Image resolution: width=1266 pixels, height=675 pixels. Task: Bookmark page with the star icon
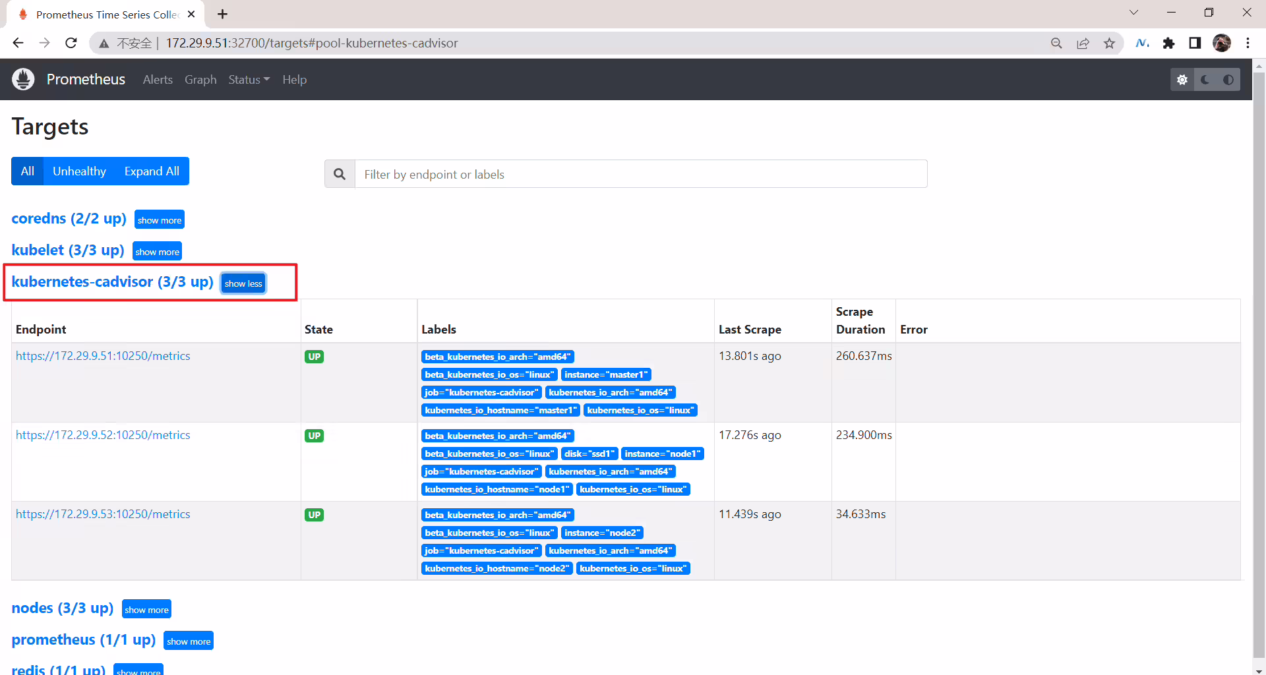pyautogui.click(x=1110, y=44)
